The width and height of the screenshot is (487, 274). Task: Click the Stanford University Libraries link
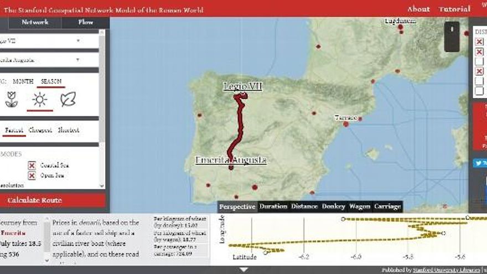447,270
